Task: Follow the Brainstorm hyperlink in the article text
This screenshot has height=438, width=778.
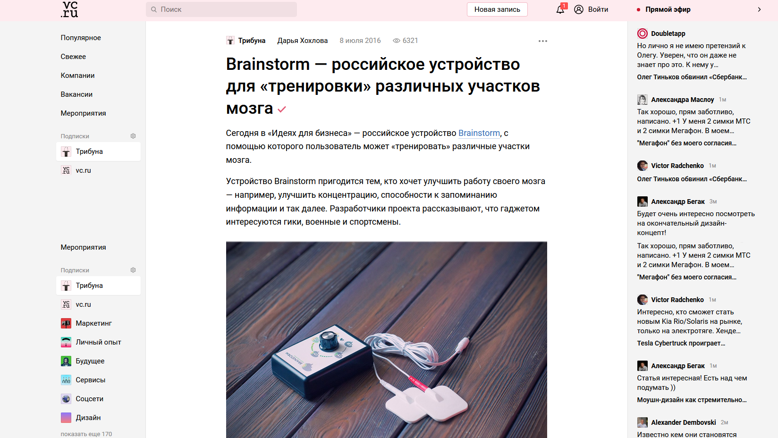Action: pos(479,133)
